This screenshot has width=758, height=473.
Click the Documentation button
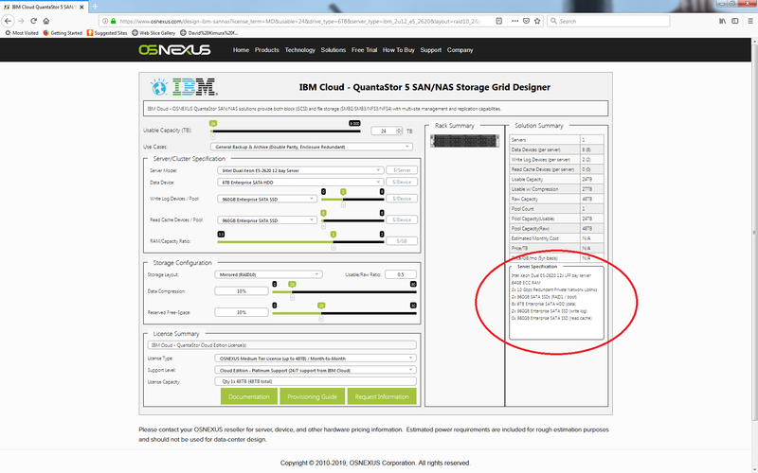[x=249, y=396]
